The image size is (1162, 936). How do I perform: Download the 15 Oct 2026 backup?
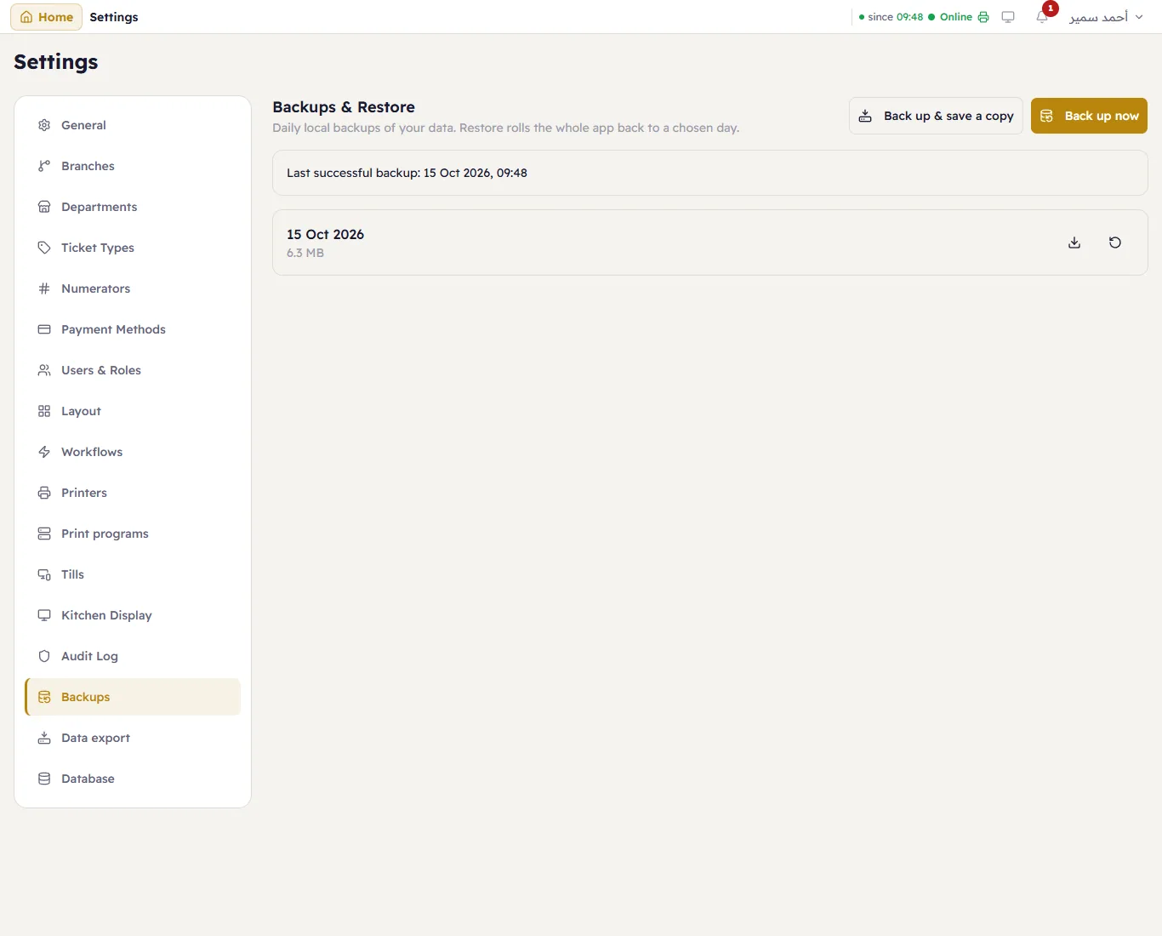tap(1074, 243)
